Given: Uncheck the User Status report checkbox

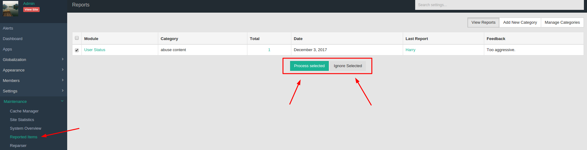Looking at the screenshot, I should (x=77, y=50).
